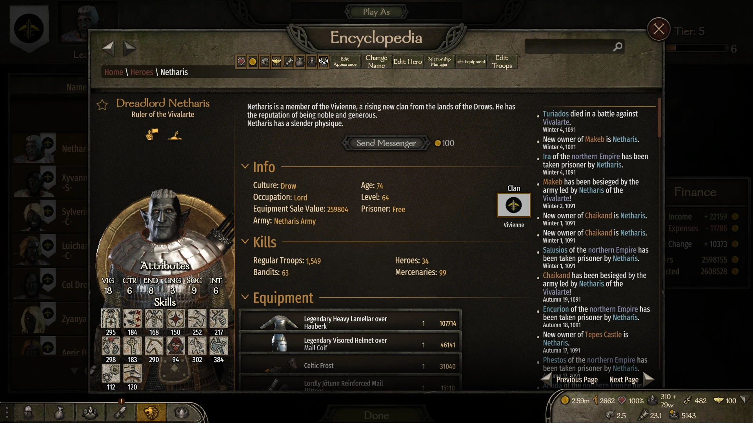Go to Home in the breadcrumb

coord(114,72)
